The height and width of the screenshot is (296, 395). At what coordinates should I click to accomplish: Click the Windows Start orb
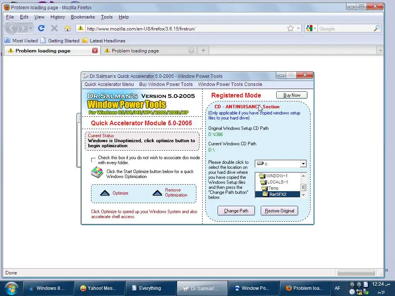pos(11,288)
